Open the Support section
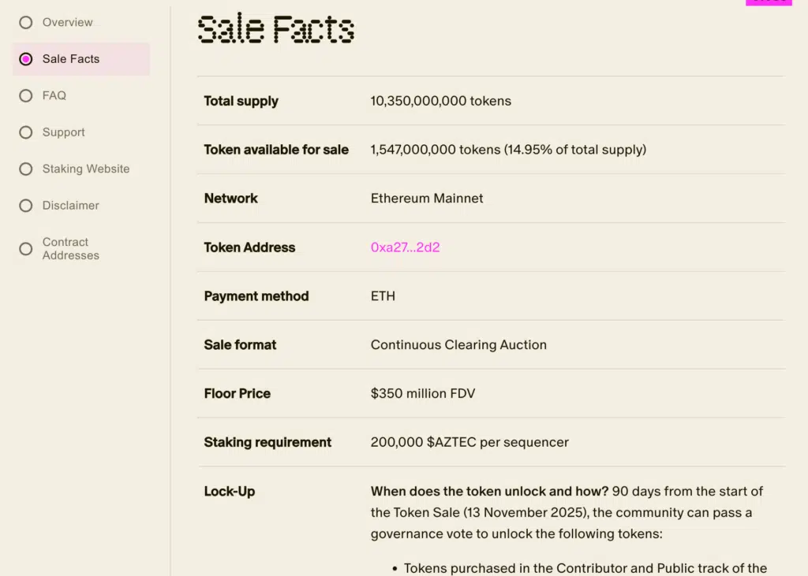Viewport: 808px width, 576px height. 63,132
